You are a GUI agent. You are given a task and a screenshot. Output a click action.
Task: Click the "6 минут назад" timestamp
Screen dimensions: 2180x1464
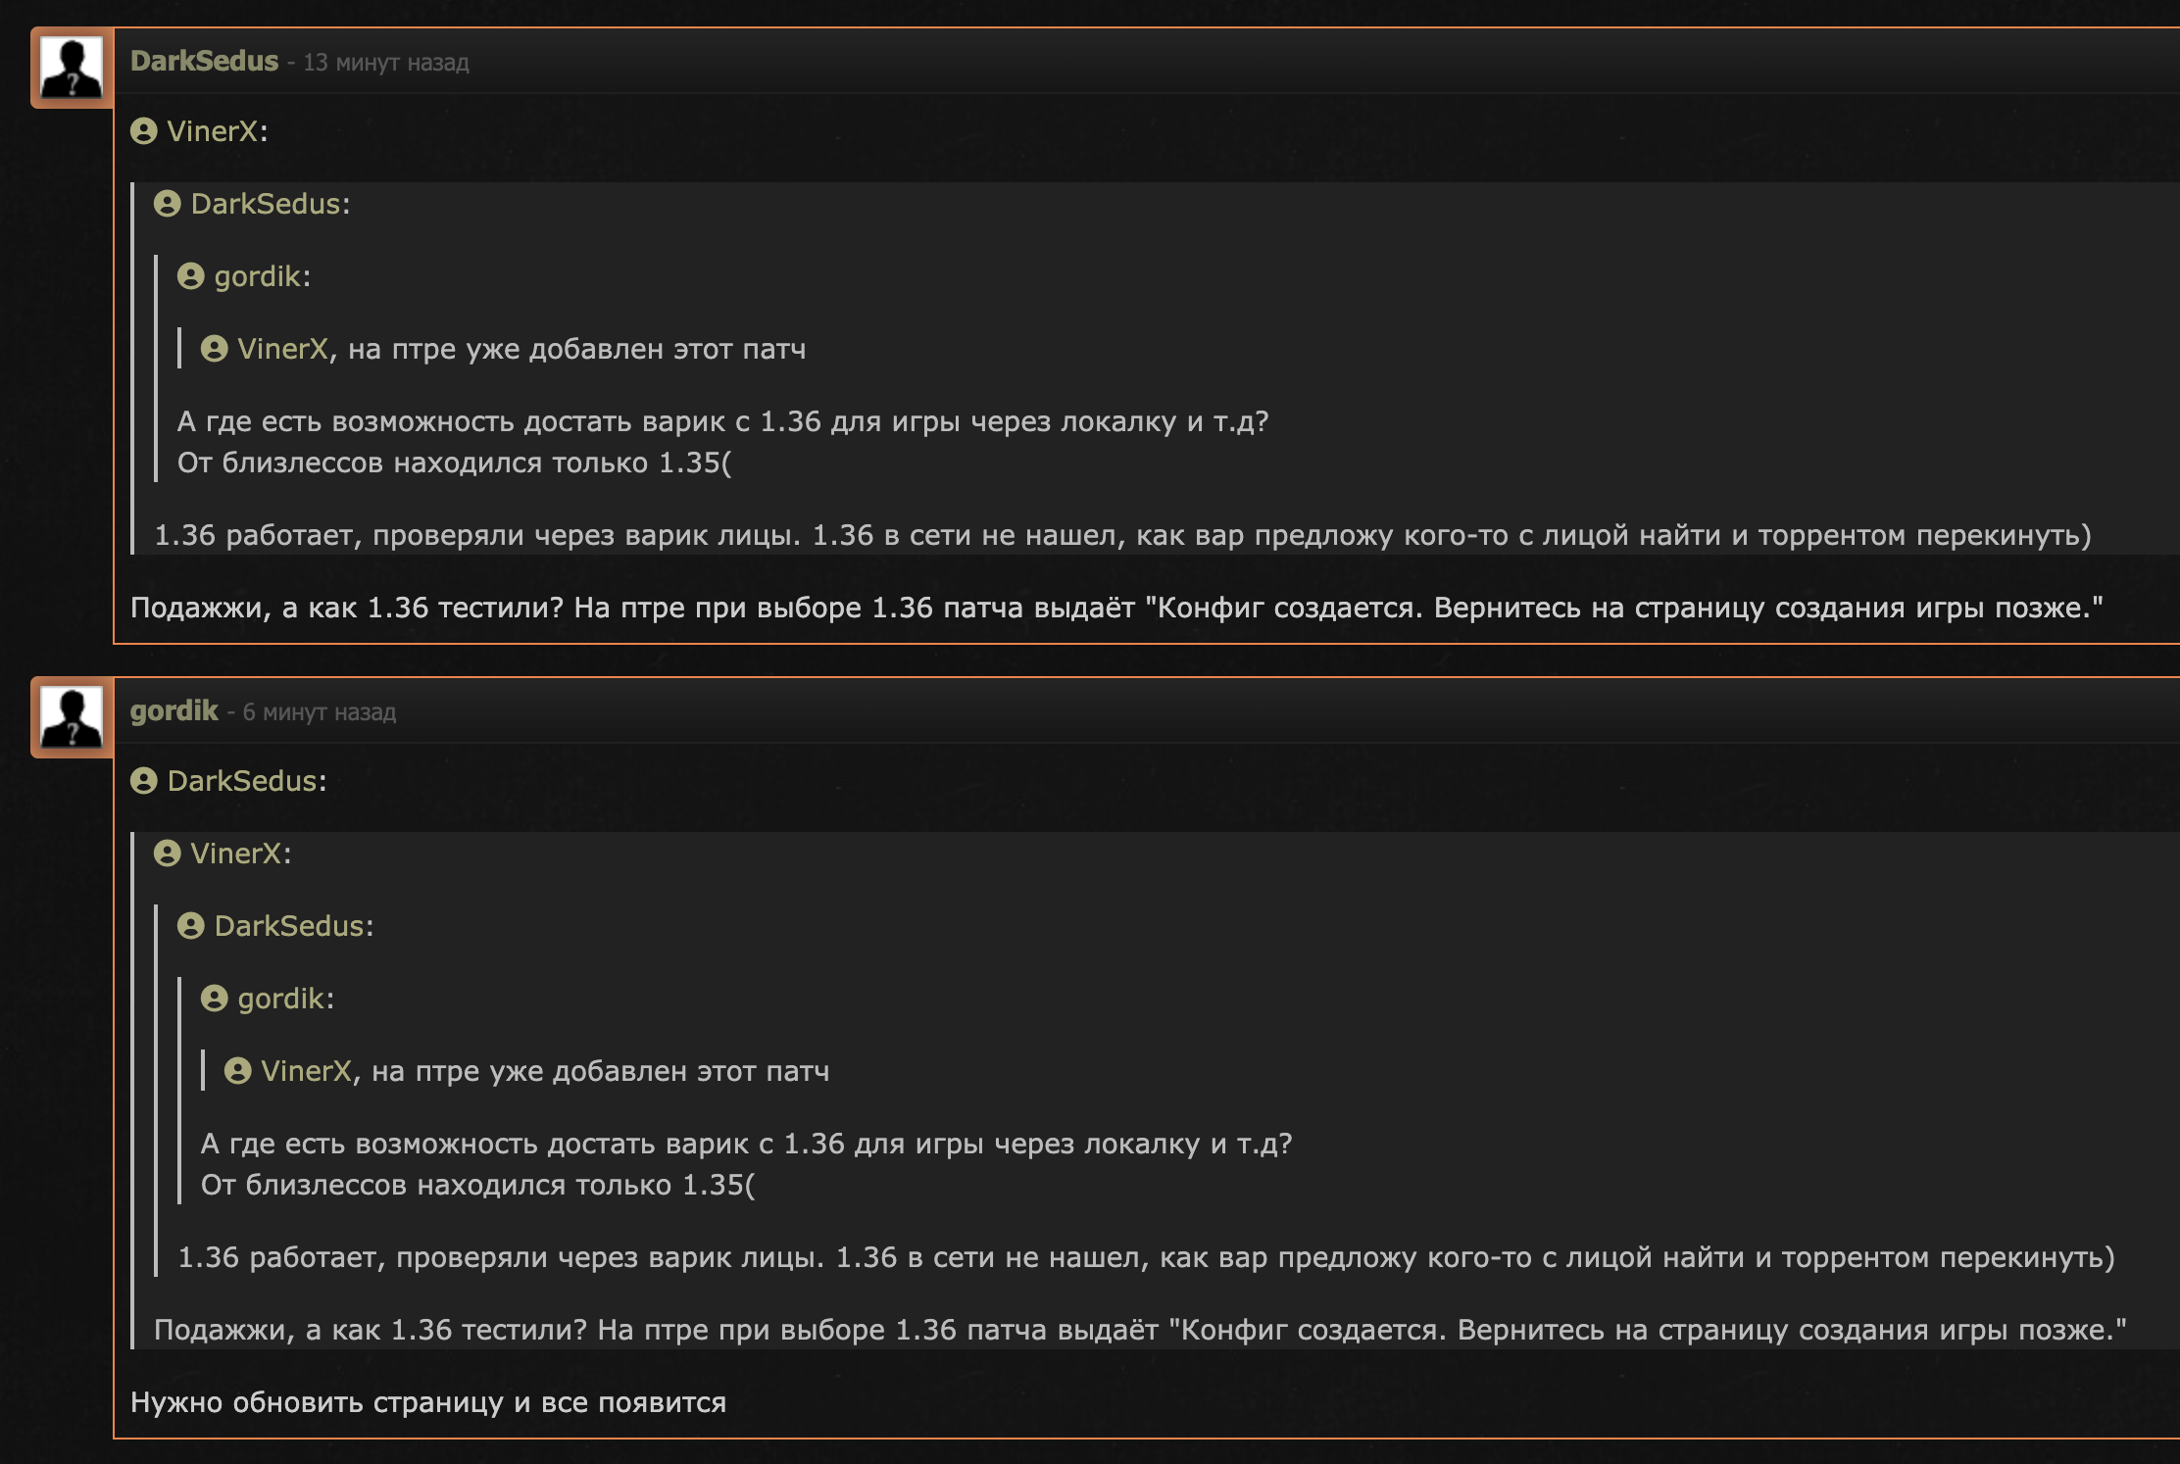point(319,712)
